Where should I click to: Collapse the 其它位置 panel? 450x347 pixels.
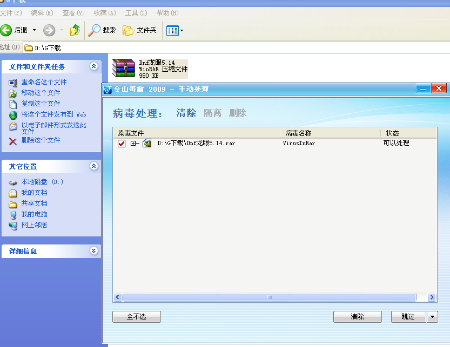pos(93,166)
